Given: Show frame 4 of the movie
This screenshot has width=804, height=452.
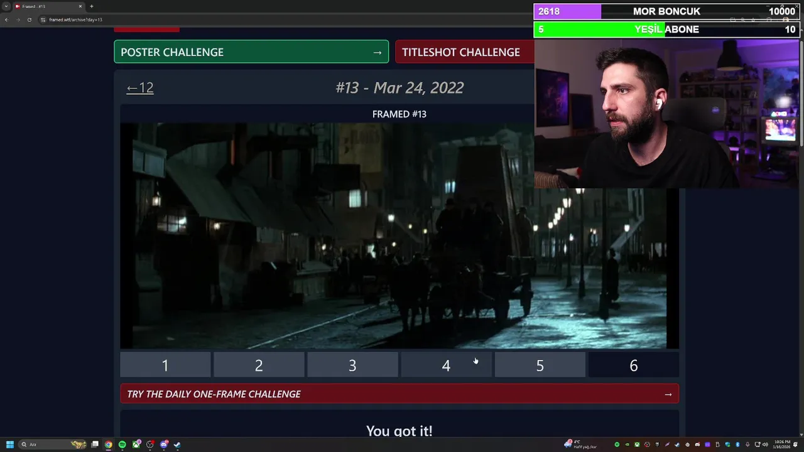Looking at the screenshot, I should (446, 365).
